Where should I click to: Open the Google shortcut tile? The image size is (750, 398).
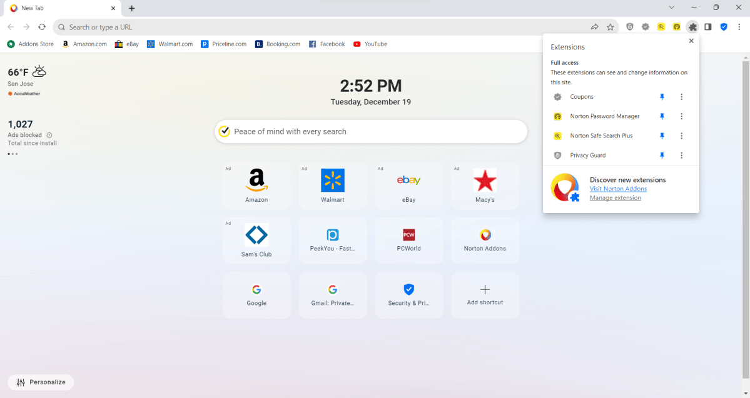tap(256, 296)
